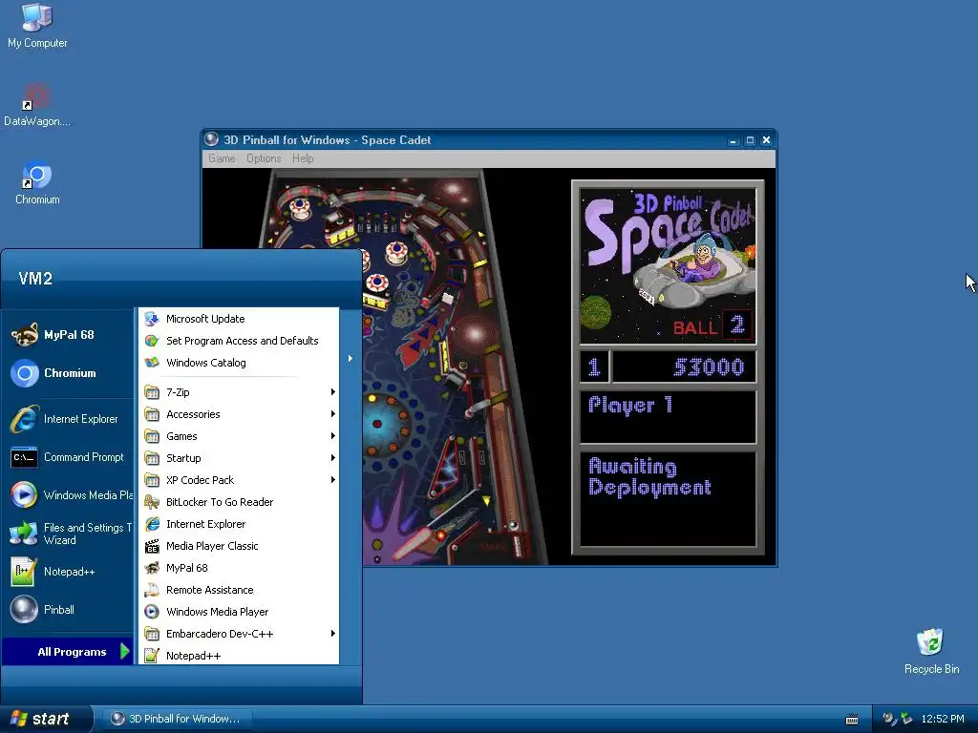Click the Player 1 info panel
The height and width of the screenshot is (733, 978).
click(668, 416)
